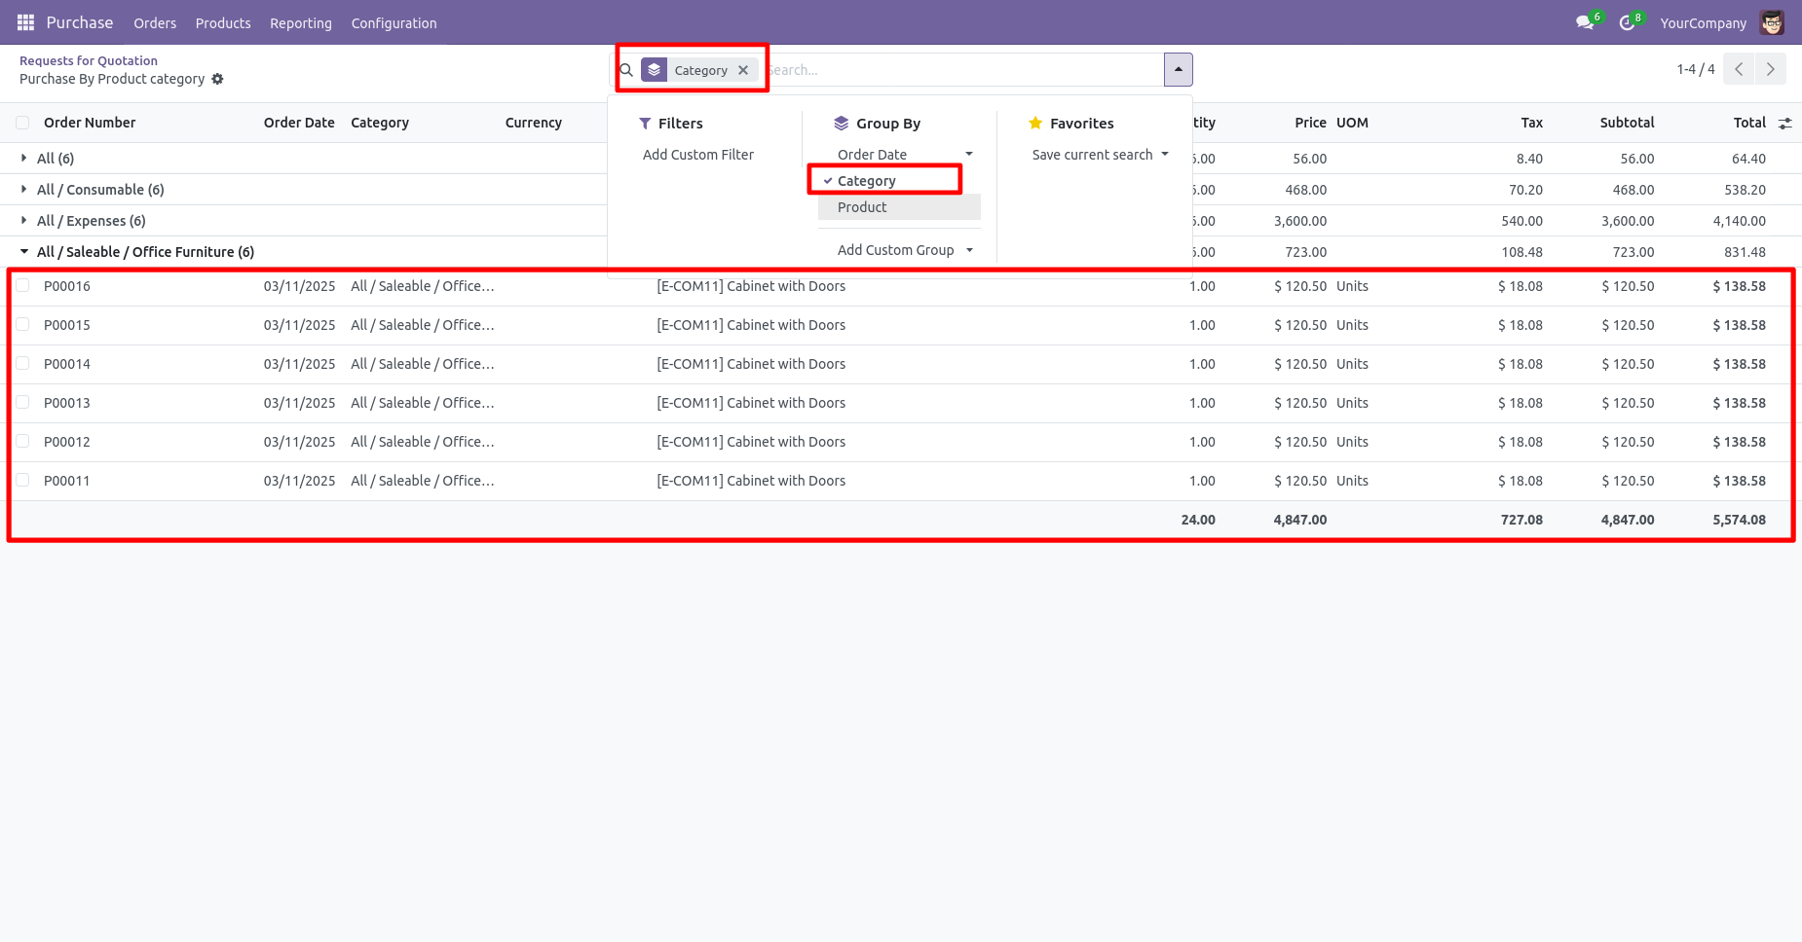Sort by Order Date column
The image size is (1802, 942).
pyautogui.click(x=299, y=123)
